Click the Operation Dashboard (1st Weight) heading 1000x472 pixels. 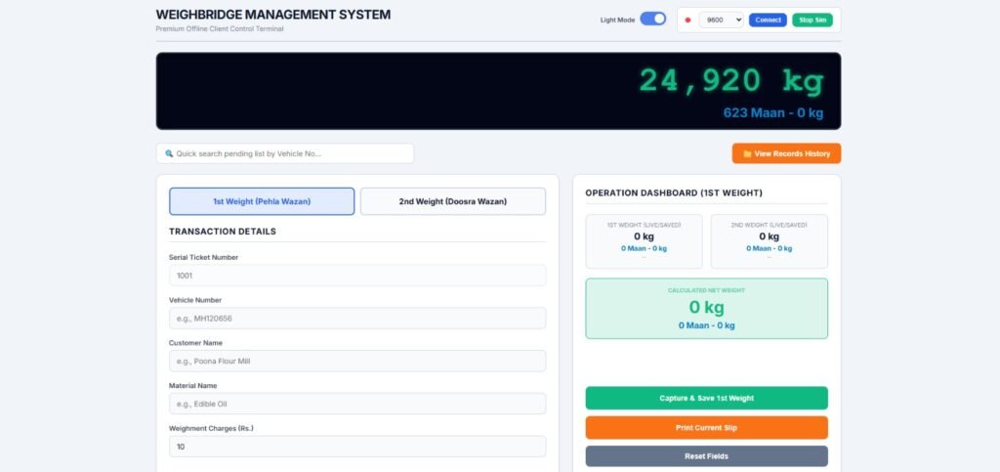pos(674,193)
